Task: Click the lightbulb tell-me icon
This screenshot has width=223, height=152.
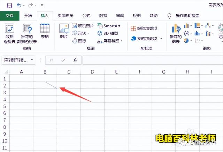Action: pyautogui.click(x=169, y=16)
